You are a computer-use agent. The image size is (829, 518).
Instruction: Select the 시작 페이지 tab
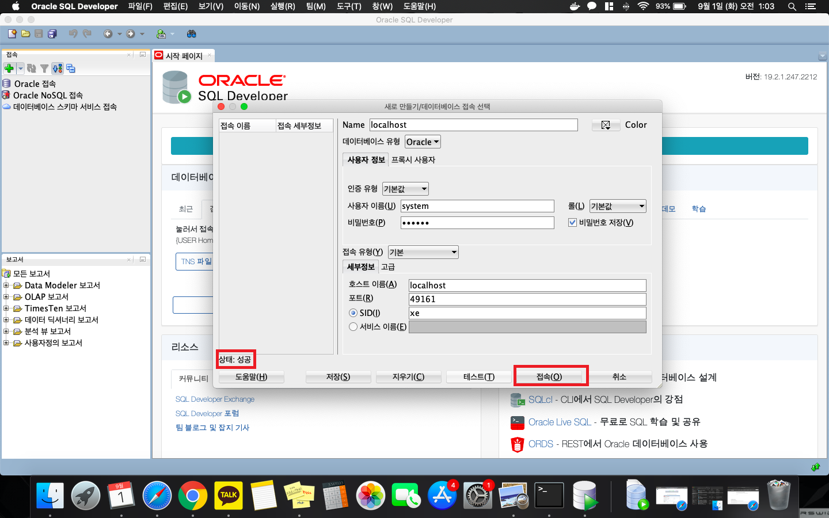184,56
